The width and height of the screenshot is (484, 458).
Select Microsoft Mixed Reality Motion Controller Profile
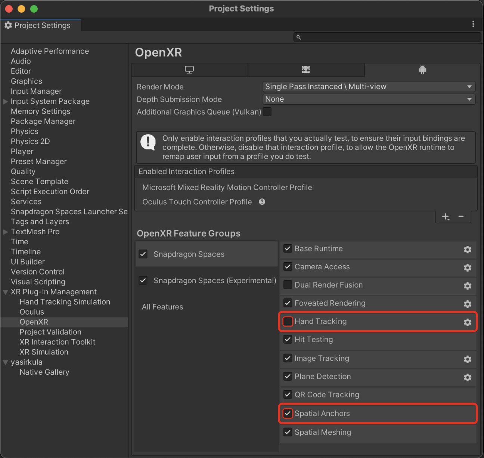(227, 188)
